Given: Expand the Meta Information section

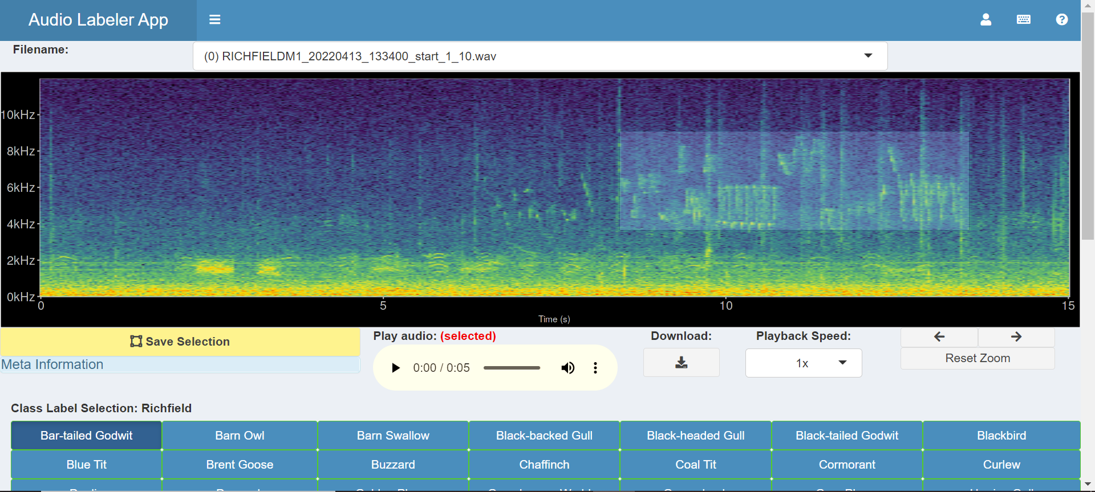Looking at the screenshot, I should tap(180, 364).
